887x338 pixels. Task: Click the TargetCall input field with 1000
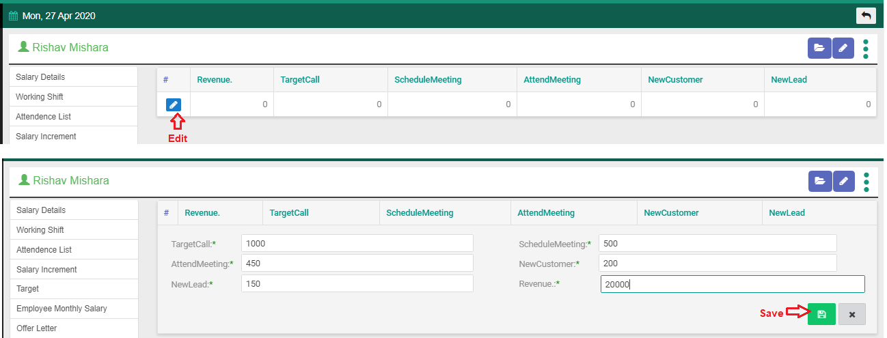pos(357,244)
